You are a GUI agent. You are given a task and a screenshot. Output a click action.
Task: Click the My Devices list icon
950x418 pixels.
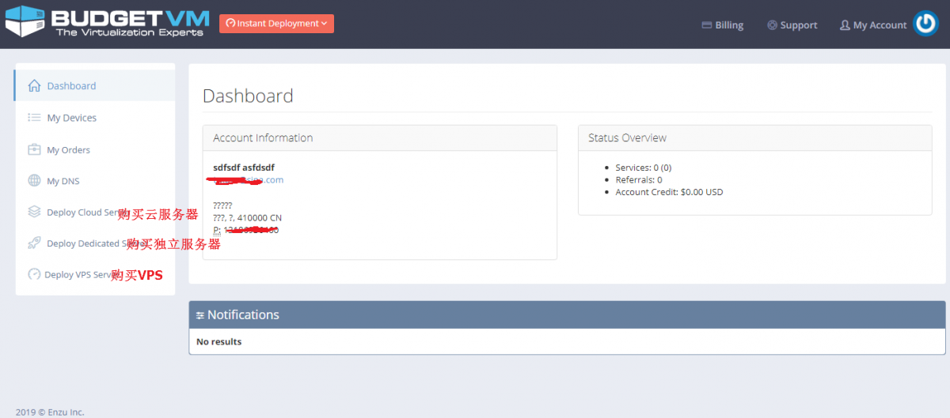click(34, 118)
